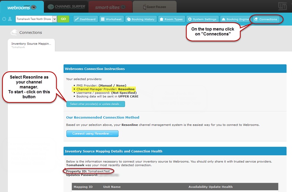Image resolution: width=292 pixels, height=192 pixels.
Task: Switch to the Guest Folder tab
Action: [154, 7]
